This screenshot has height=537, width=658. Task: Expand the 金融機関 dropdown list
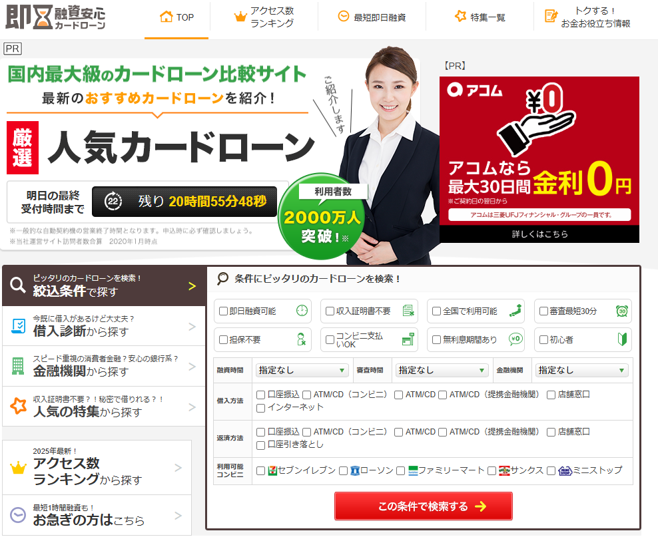581,370
